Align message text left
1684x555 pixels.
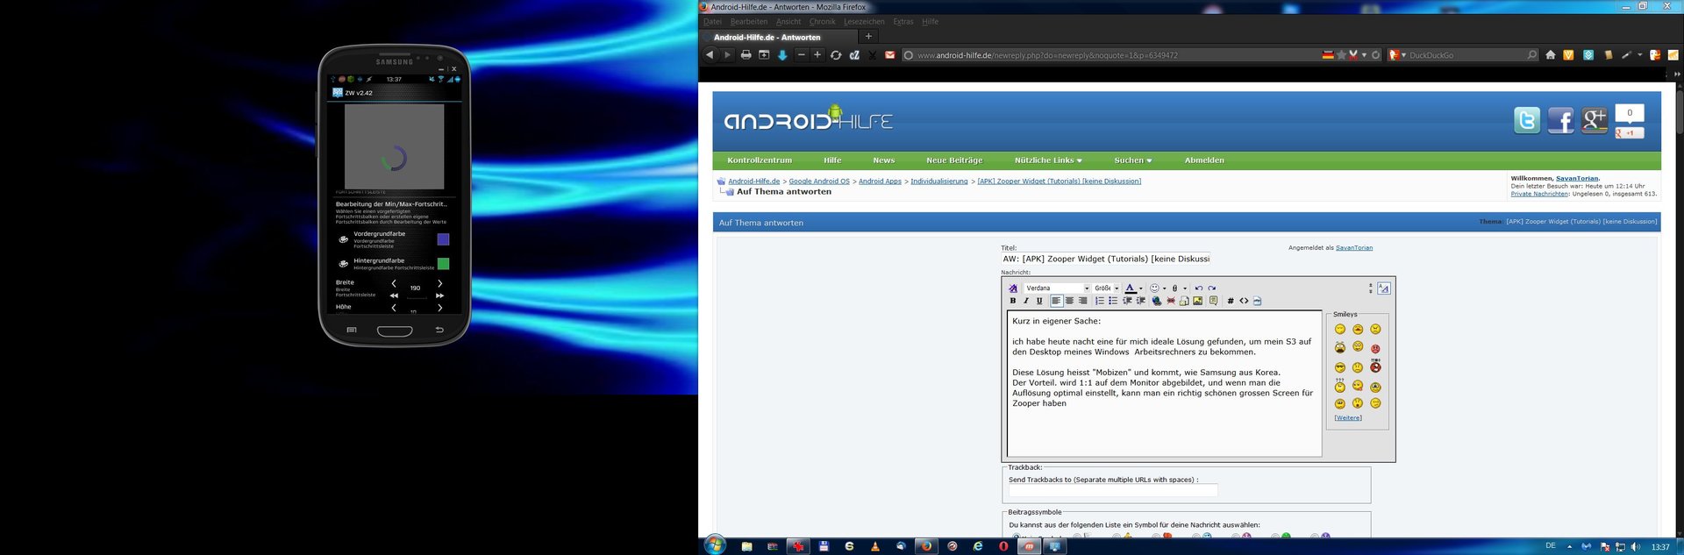tap(1056, 301)
